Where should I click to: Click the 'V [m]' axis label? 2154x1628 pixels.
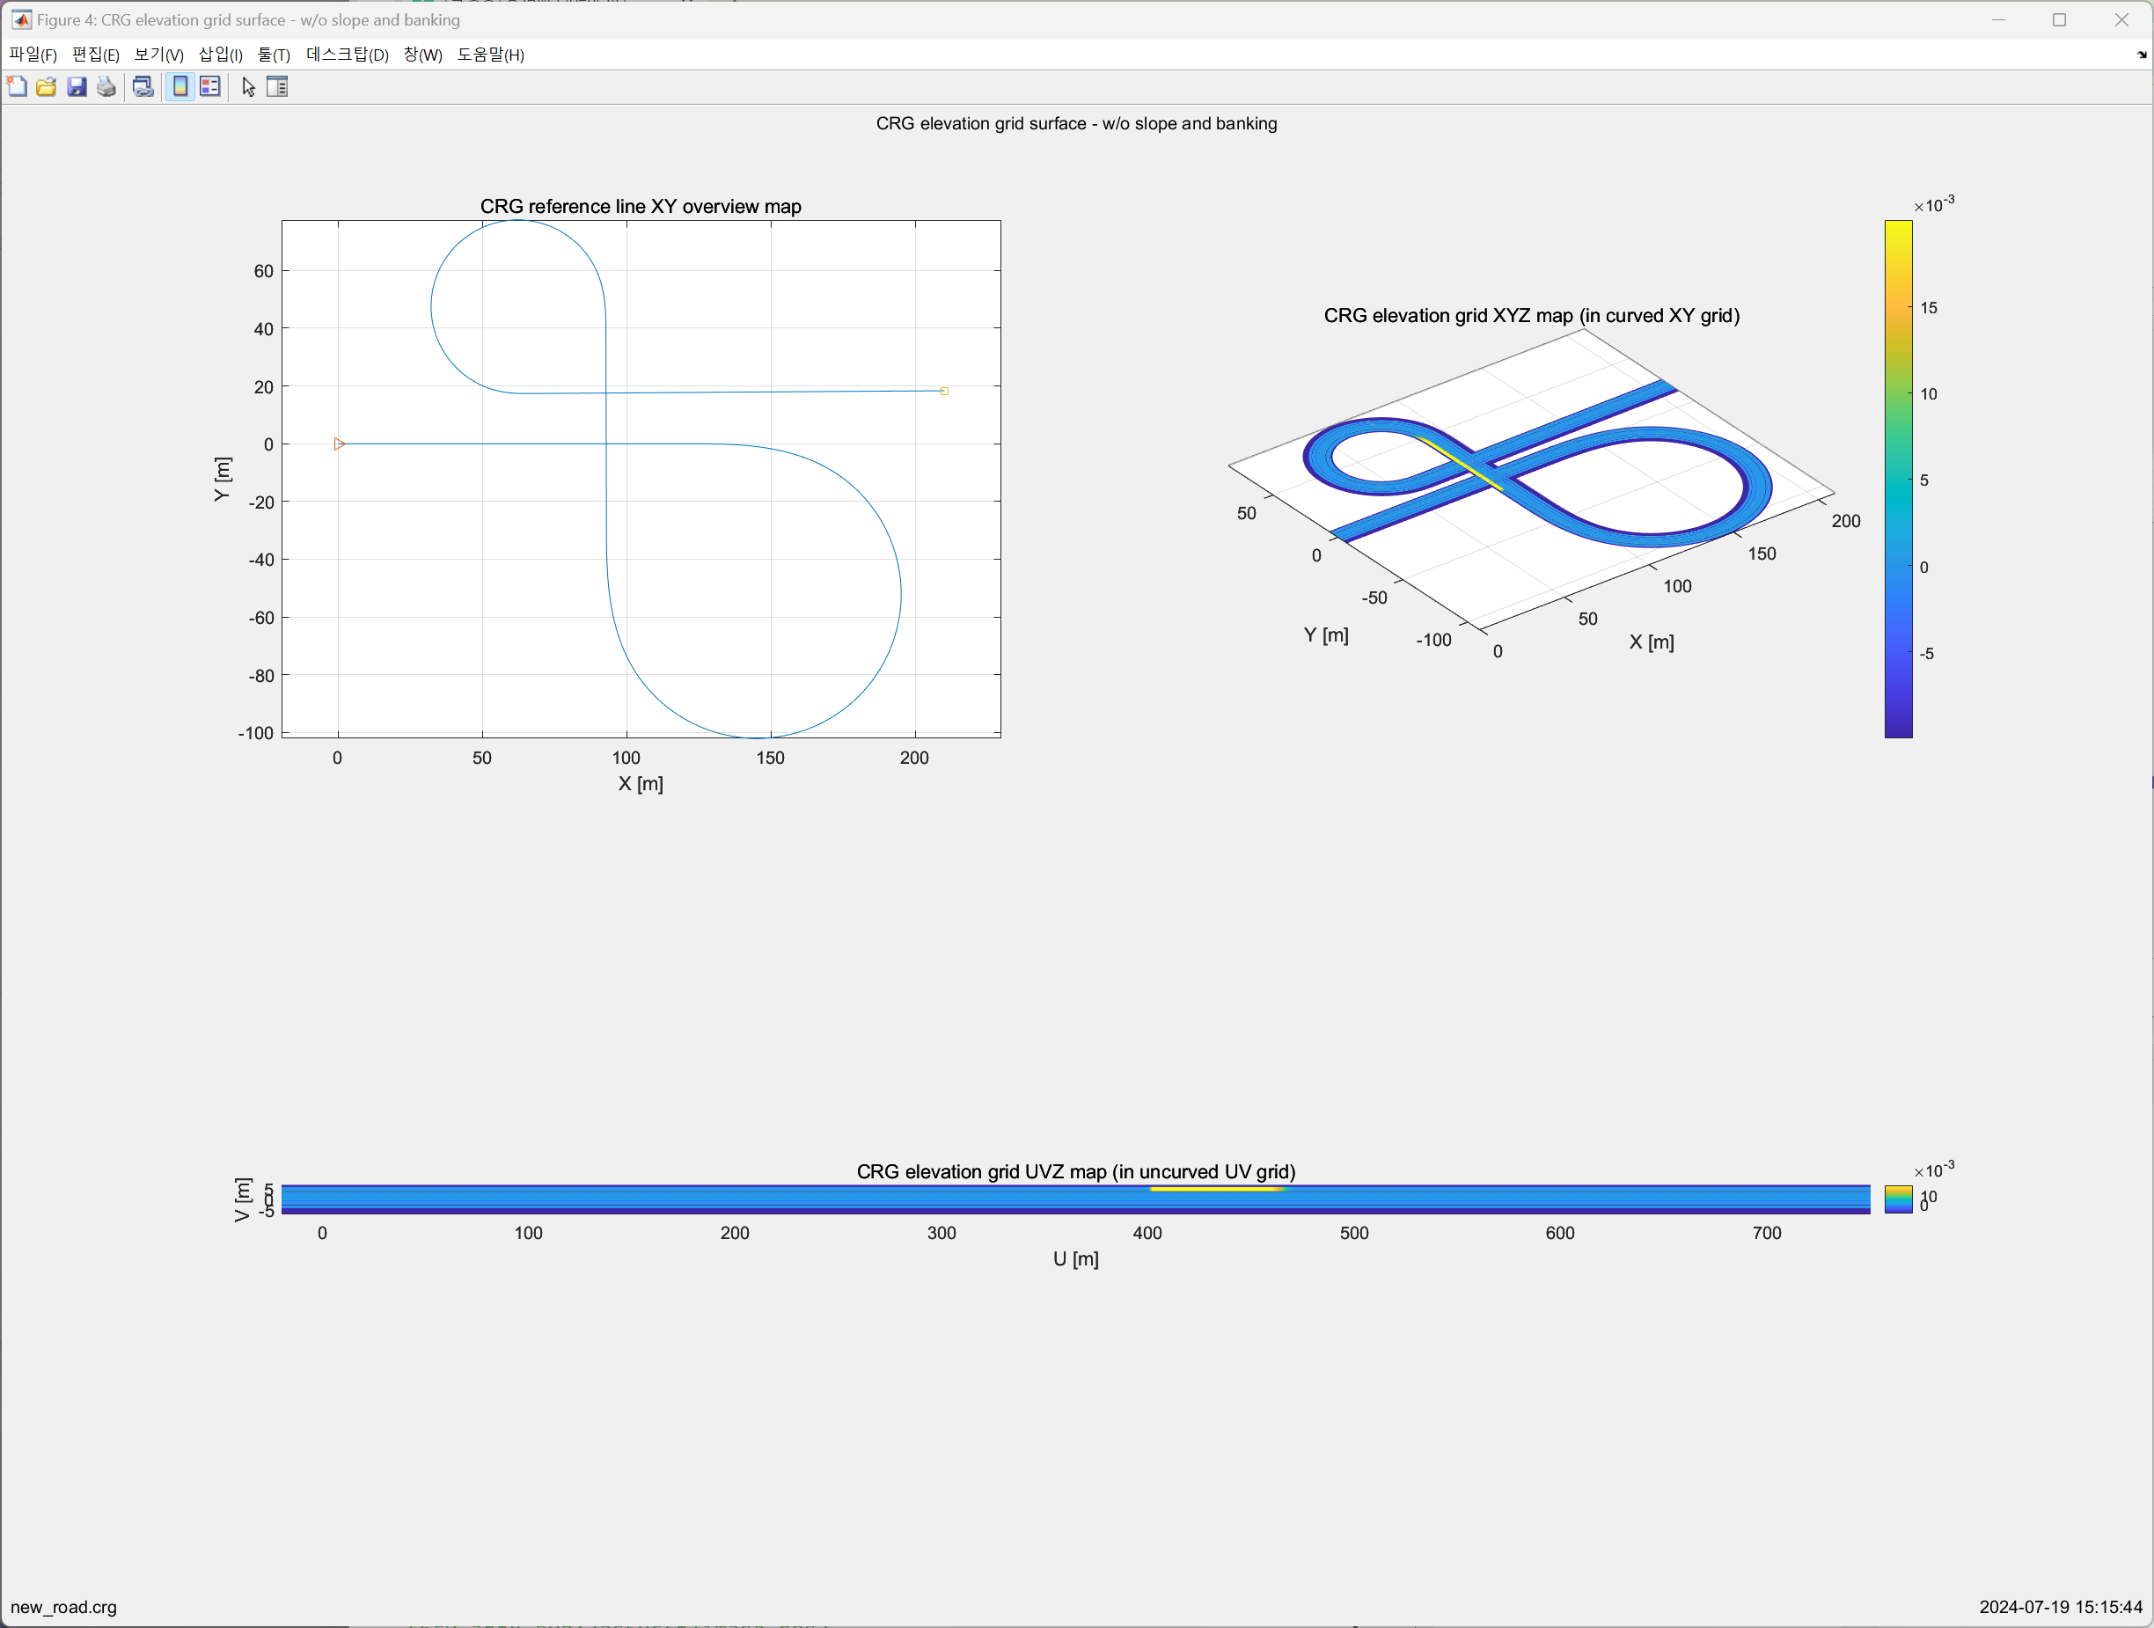pyautogui.click(x=243, y=1199)
